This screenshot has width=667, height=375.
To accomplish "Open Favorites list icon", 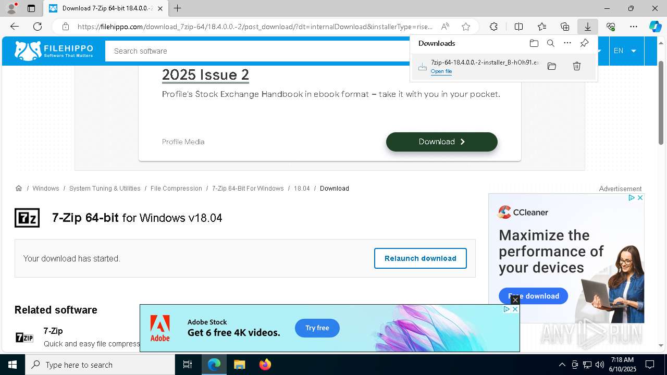I will tap(542, 27).
